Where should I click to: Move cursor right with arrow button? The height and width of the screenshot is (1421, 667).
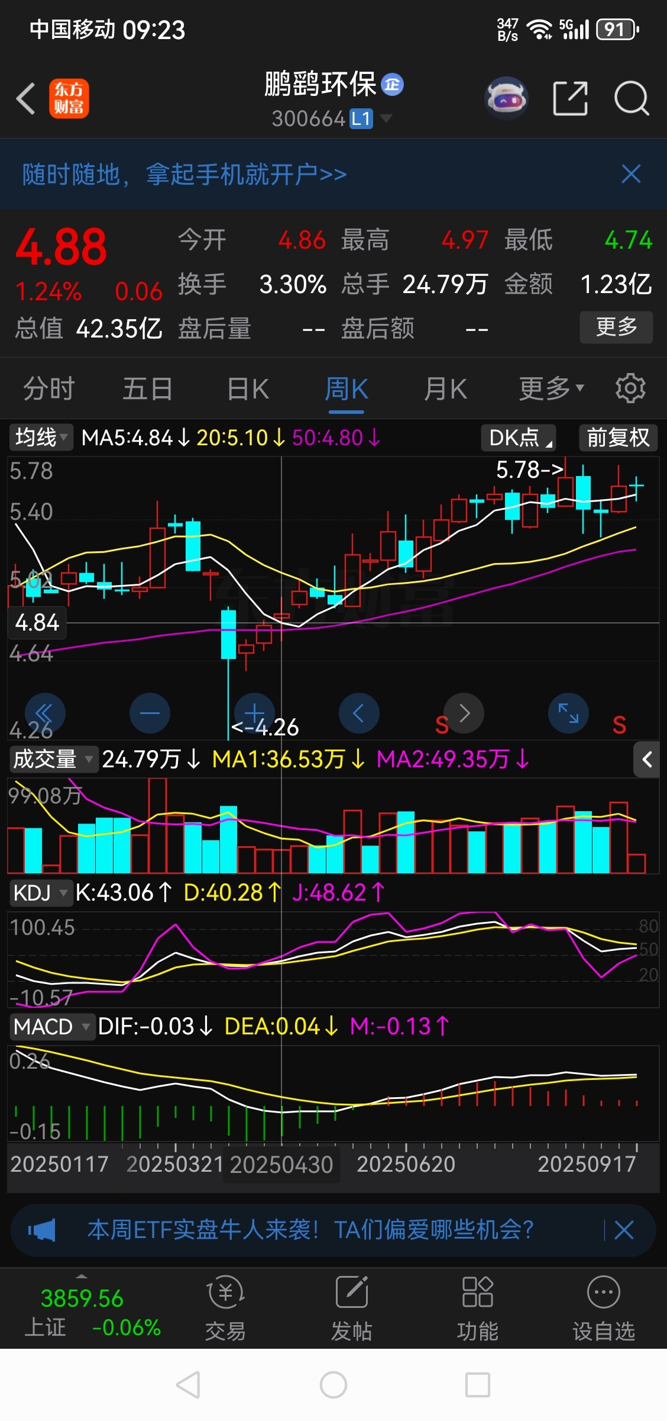coord(464,713)
